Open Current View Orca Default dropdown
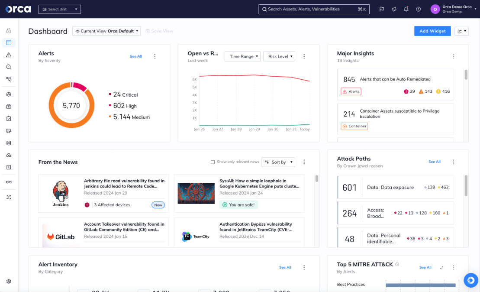This screenshot has width=480, height=292. click(106, 31)
